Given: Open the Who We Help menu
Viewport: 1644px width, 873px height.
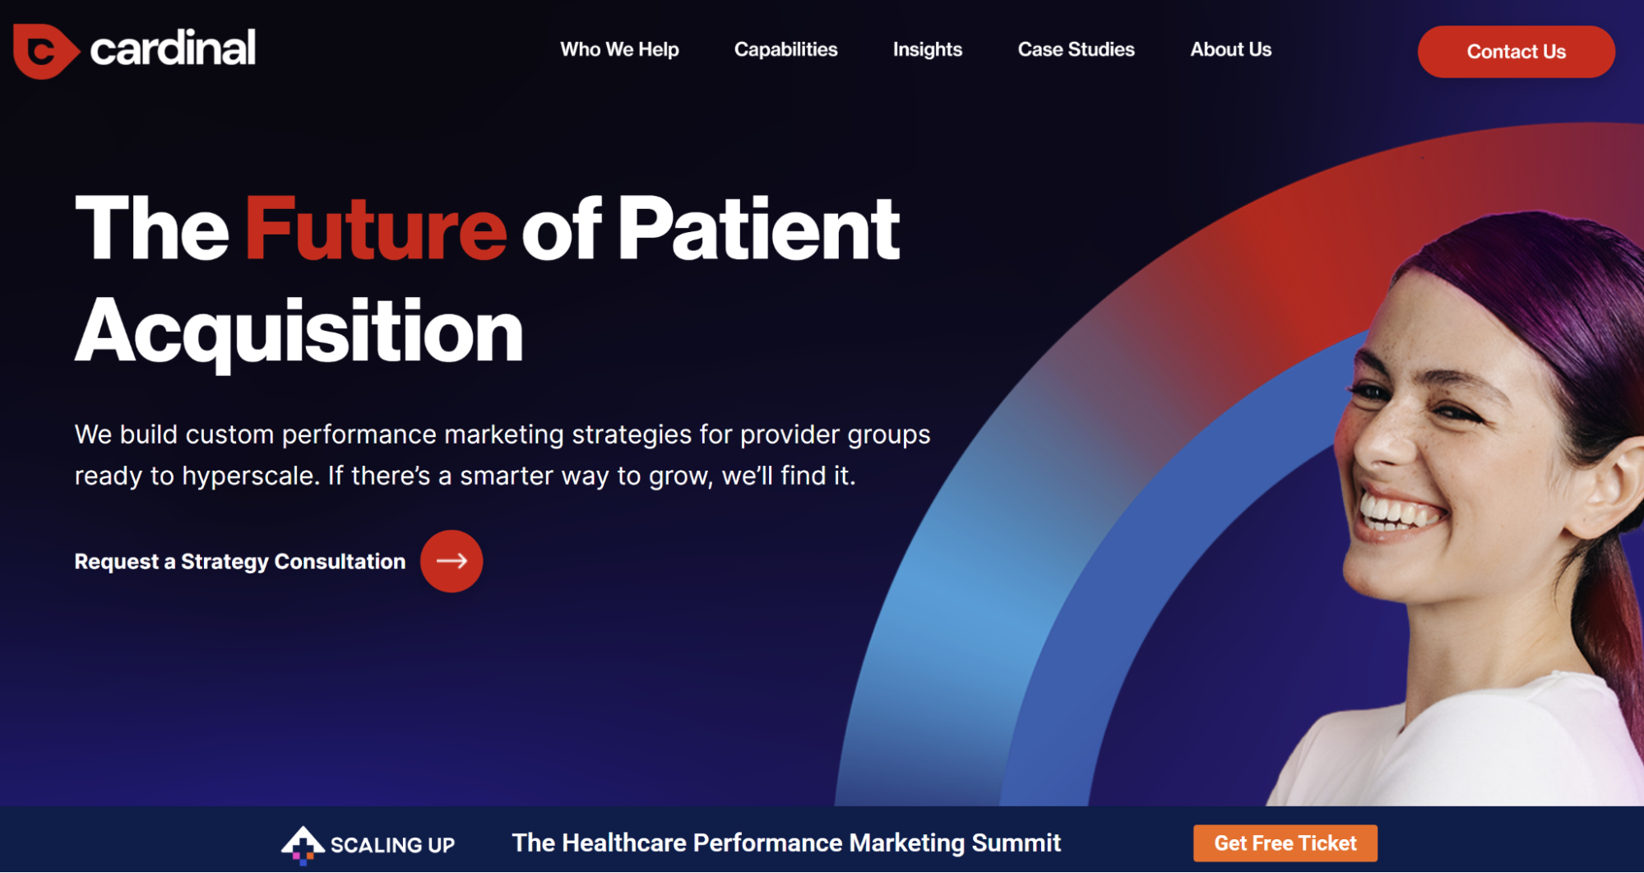Looking at the screenshot, I should [619, 49].
